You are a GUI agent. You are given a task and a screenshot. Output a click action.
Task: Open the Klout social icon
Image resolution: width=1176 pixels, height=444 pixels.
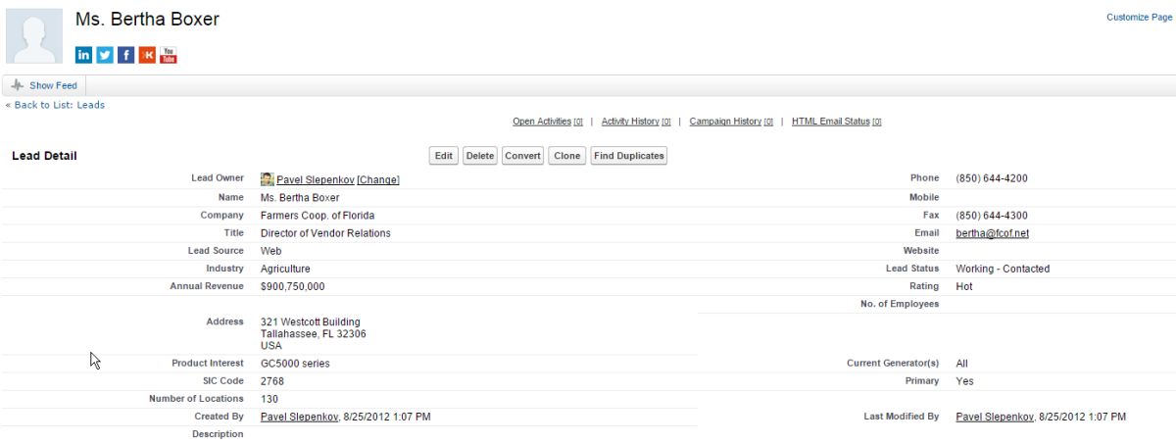tap(147, 55)
